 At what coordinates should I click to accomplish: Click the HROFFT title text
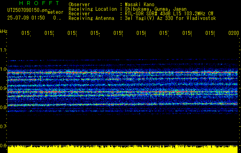point(39,3)
